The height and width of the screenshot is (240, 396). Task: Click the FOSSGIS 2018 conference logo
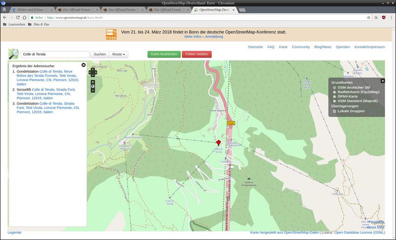[x=111, y=34]
